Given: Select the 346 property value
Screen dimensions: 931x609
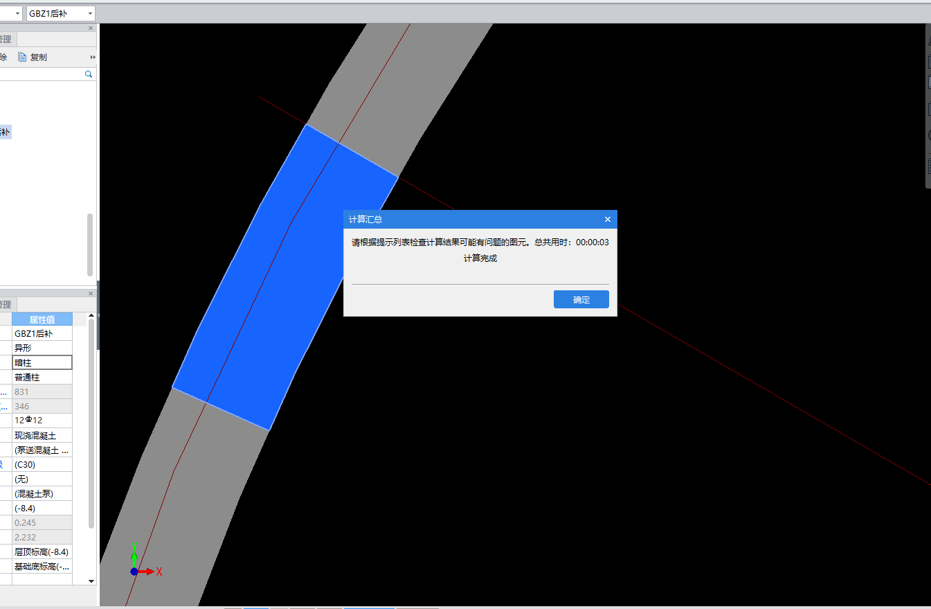Looking at the screenshot, I should (42, 406).
